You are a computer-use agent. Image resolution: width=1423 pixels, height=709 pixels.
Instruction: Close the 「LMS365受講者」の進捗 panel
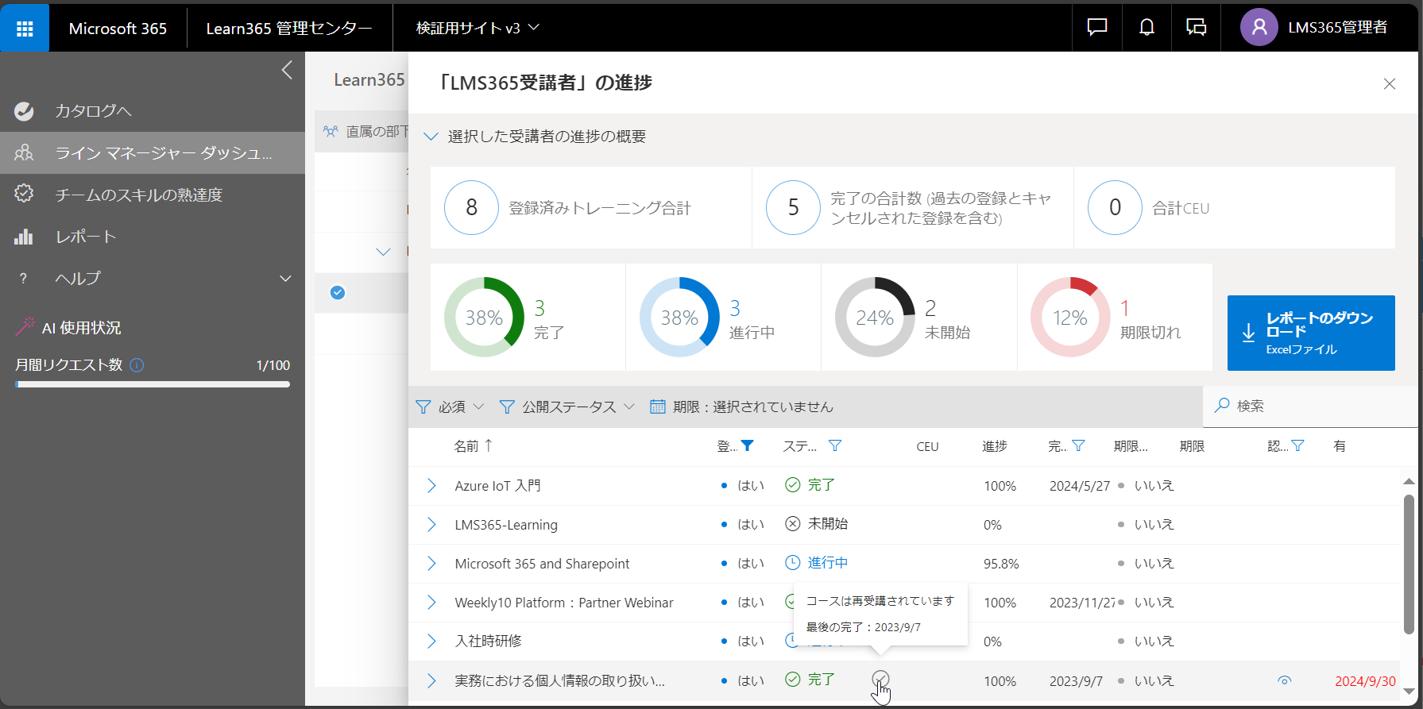[1389, 83]
